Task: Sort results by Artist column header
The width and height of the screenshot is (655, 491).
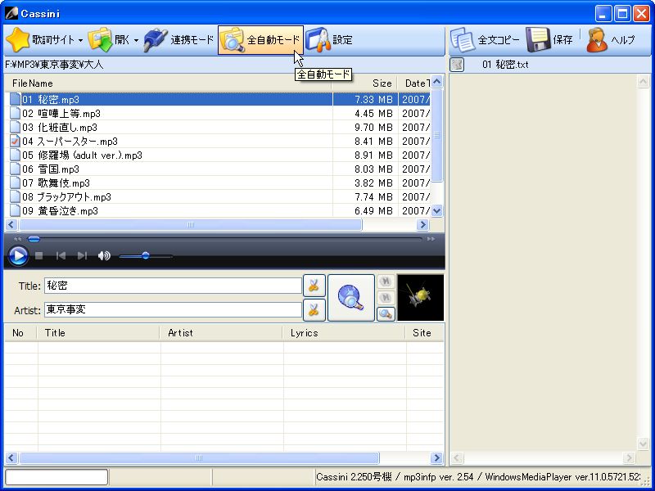Action: (221, 333)
